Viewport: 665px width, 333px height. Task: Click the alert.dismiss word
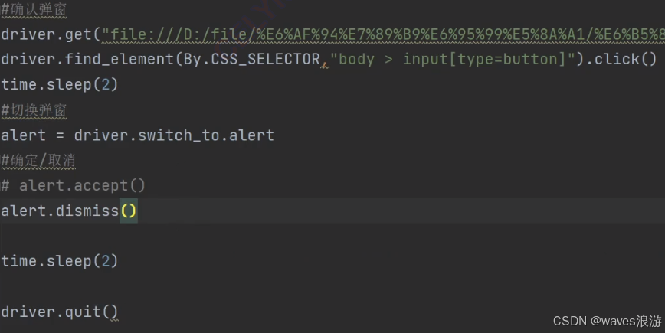pos(60,211)
